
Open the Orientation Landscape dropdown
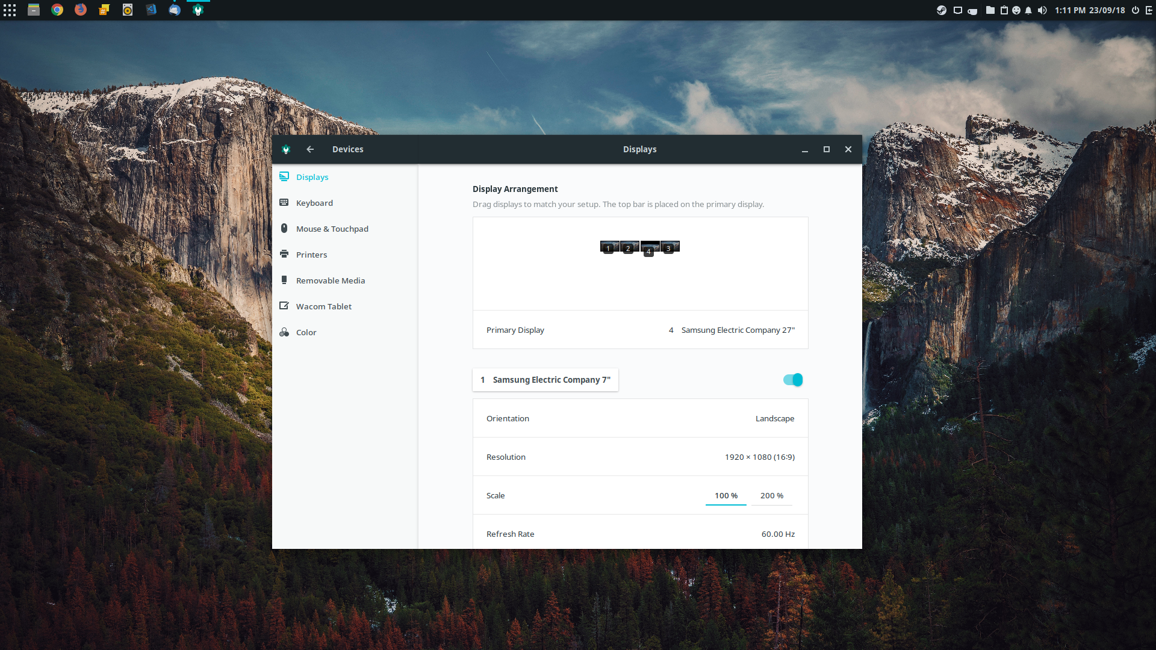click(640, 418)
